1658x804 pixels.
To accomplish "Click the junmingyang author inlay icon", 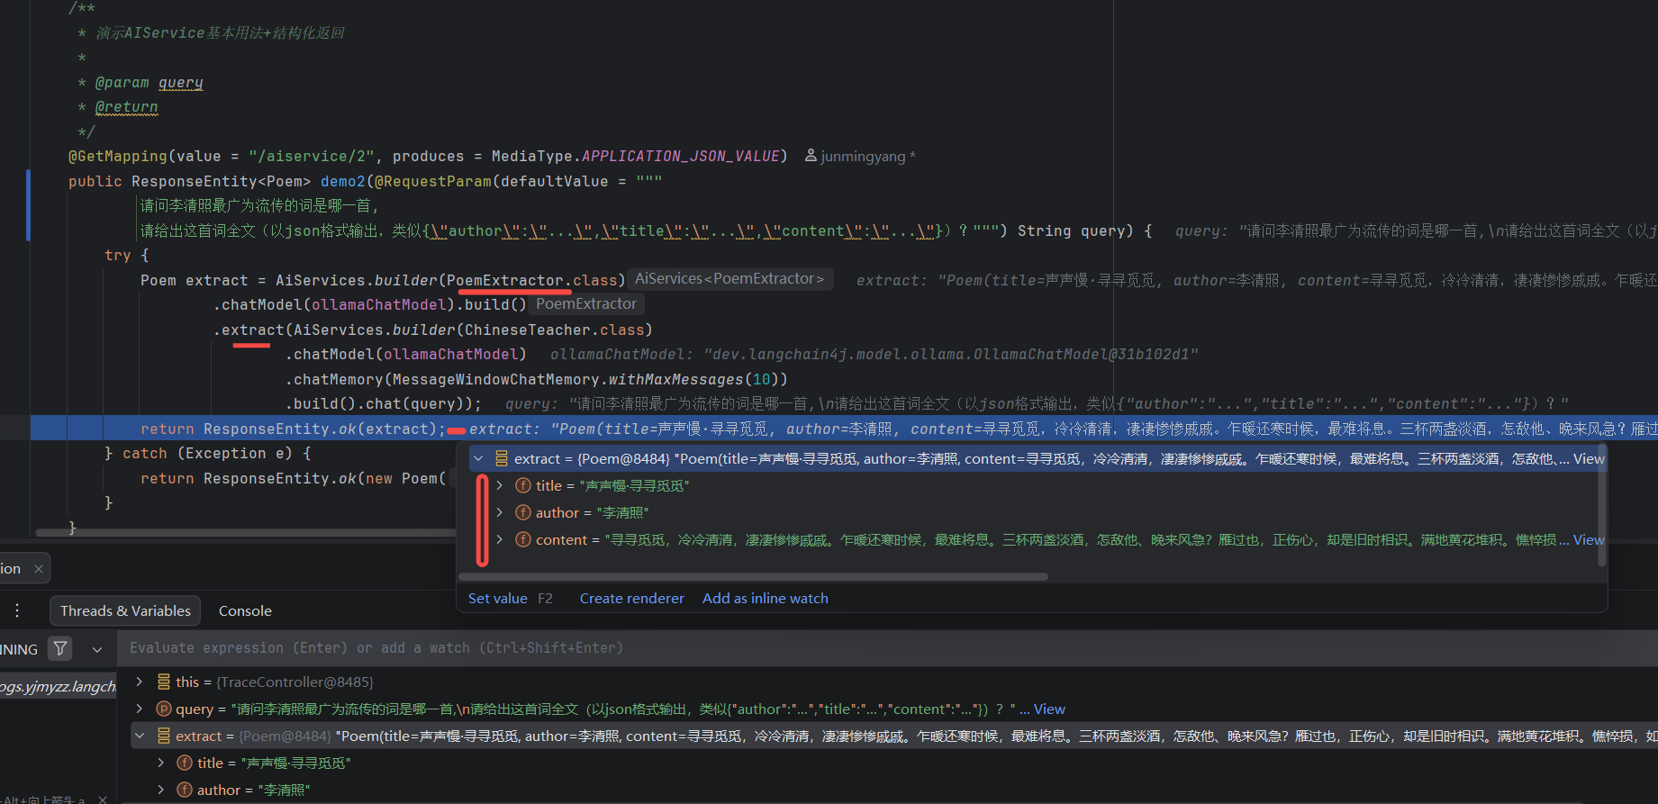I will 811,156.
